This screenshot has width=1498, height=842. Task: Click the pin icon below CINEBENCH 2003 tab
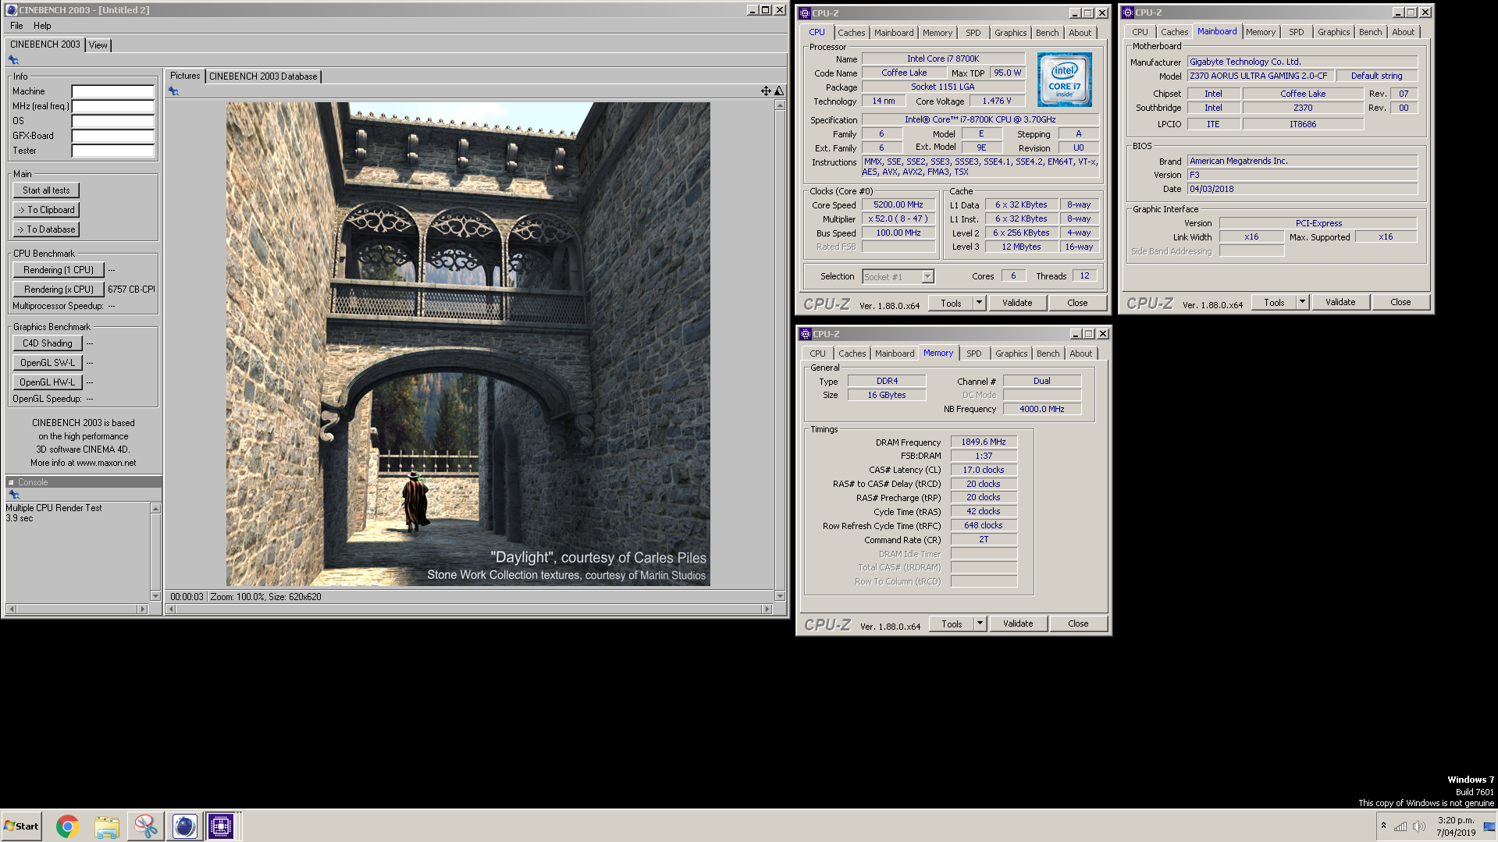pyautogui.click(x=13, y=60)
